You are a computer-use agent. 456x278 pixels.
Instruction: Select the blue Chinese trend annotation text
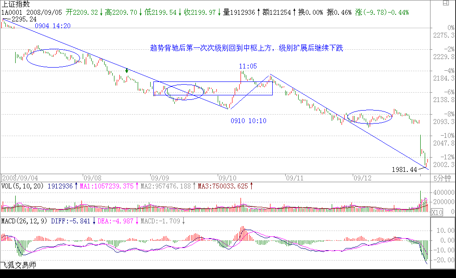246,48
